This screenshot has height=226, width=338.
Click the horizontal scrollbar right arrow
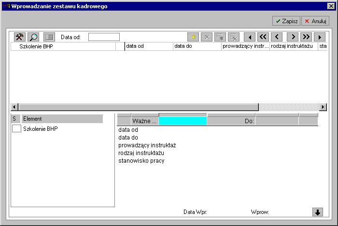(323, 107)
